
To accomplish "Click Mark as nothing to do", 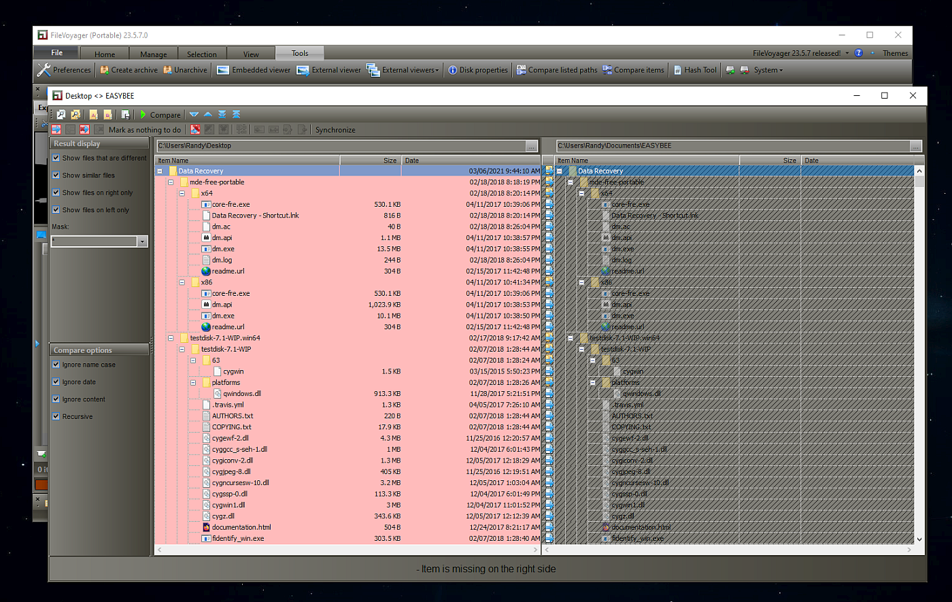I will [x=145, y=129].
